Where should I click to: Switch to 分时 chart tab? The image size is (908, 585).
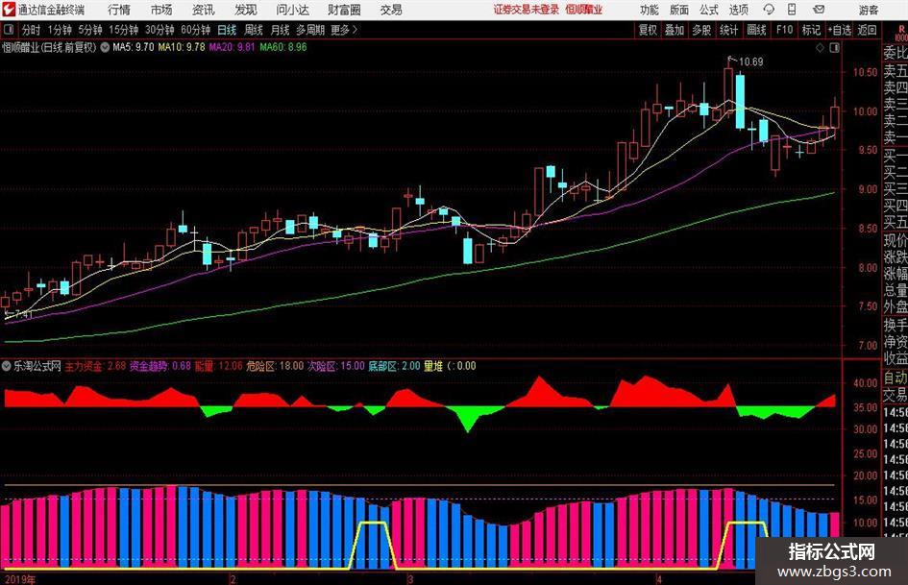pos(32,30)
